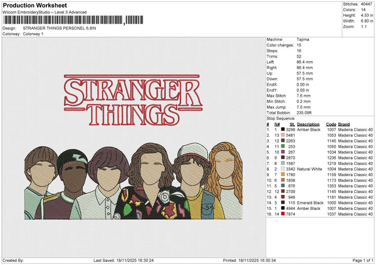This screenshot has width=376, height=265.
Task: Click the St. column header
Action: pos(292,124)
